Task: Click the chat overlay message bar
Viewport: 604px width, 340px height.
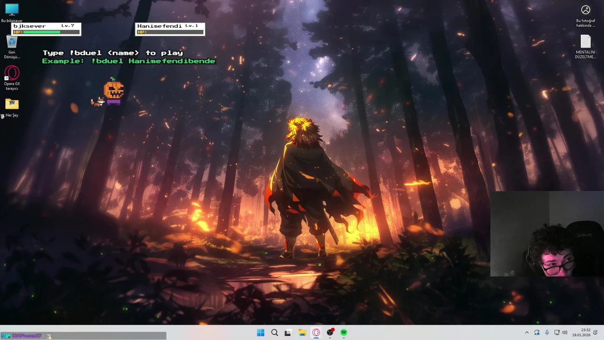Action: click(x=83, y=336)
